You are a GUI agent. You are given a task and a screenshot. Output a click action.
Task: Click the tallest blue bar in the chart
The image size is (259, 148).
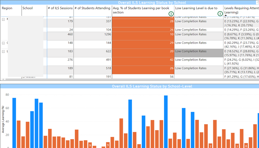click(166, 122)
